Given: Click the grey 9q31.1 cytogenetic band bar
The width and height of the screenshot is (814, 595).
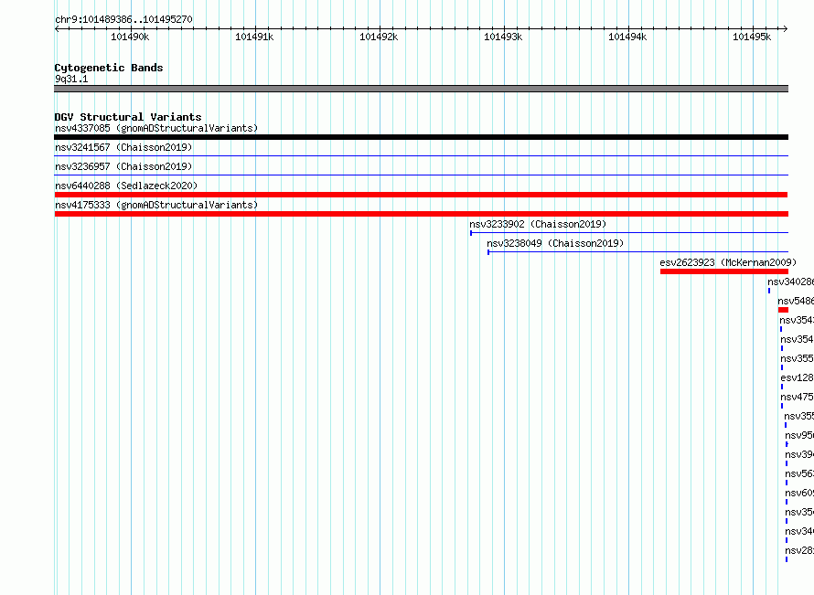Looking at the screenshot, I should click(421, 89).
